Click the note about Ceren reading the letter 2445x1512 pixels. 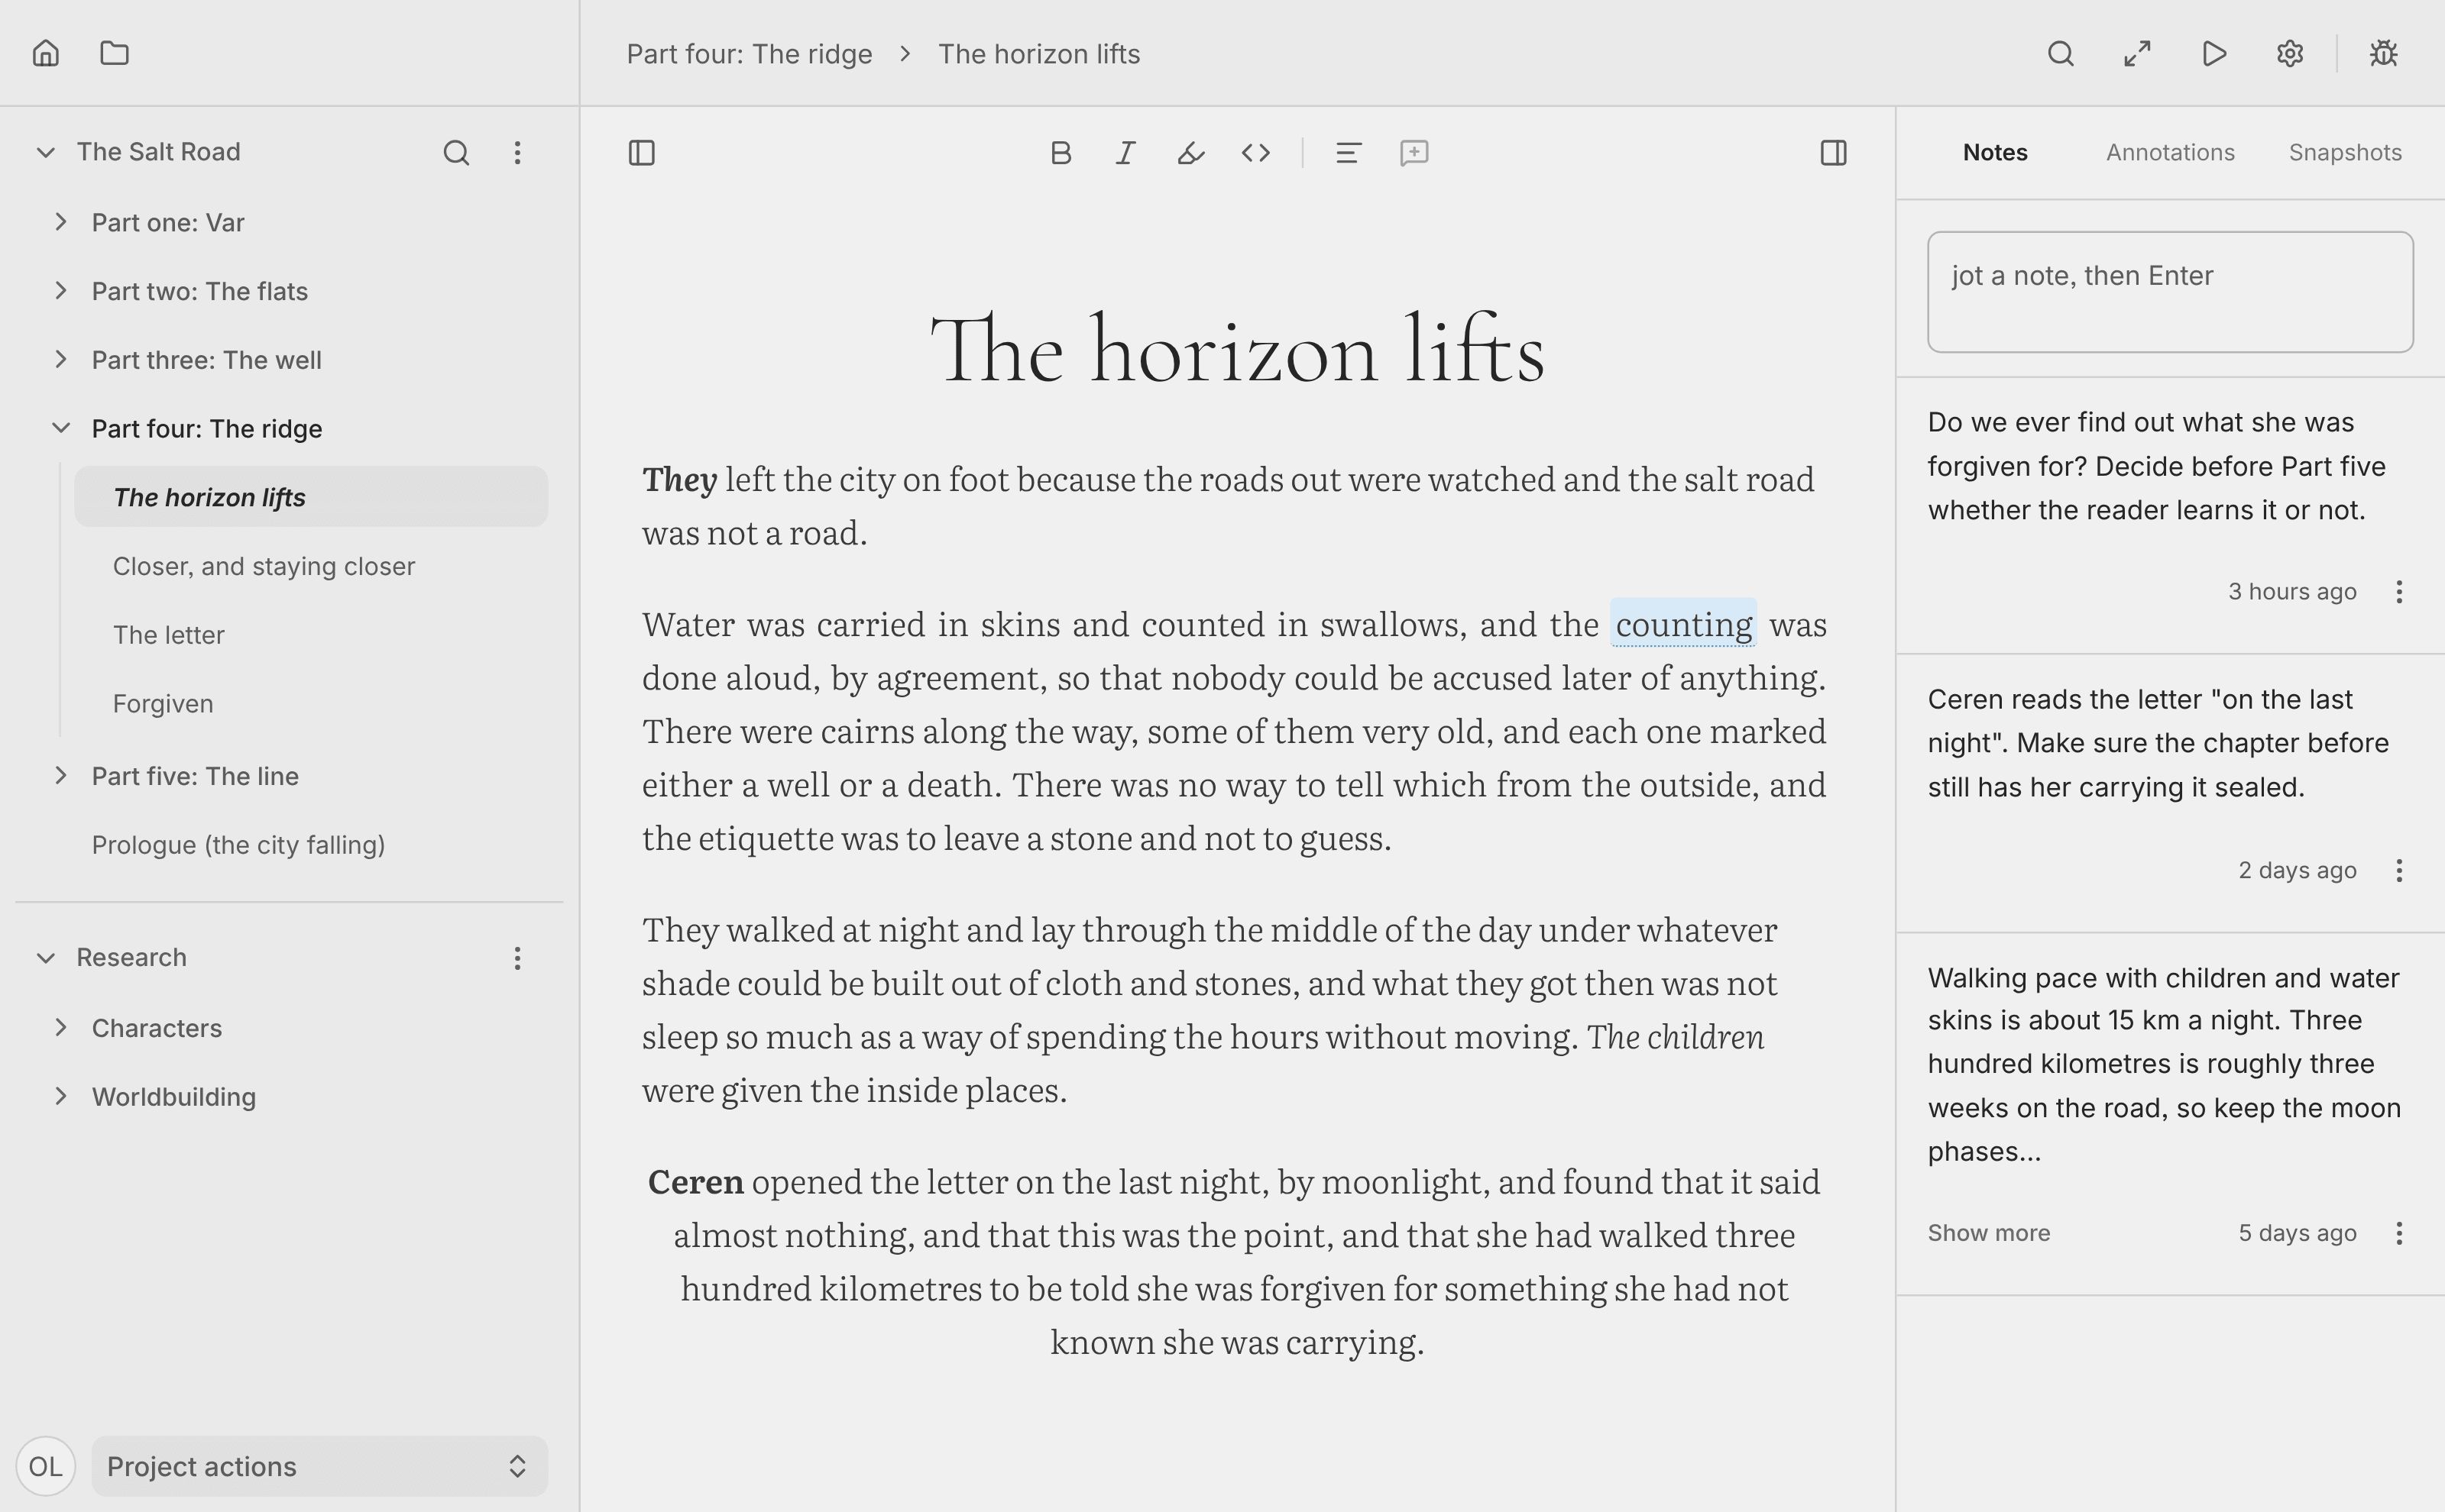point(2158,743)
